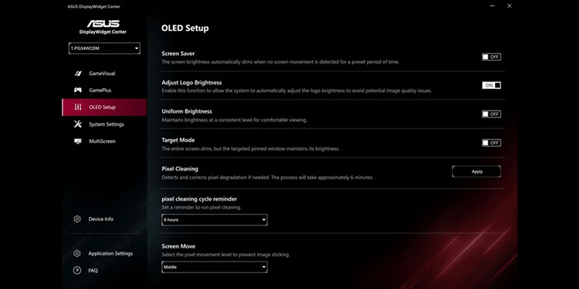Open the FAQ link in sidebar

[93, 270]
